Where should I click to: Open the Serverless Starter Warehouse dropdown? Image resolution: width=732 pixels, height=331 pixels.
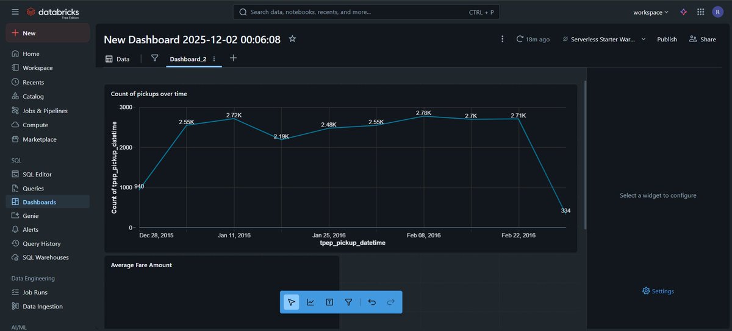604,39
